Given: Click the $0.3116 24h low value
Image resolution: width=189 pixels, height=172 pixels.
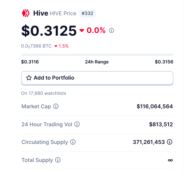Looking at the screenshot, I should (x=30, y=62).
